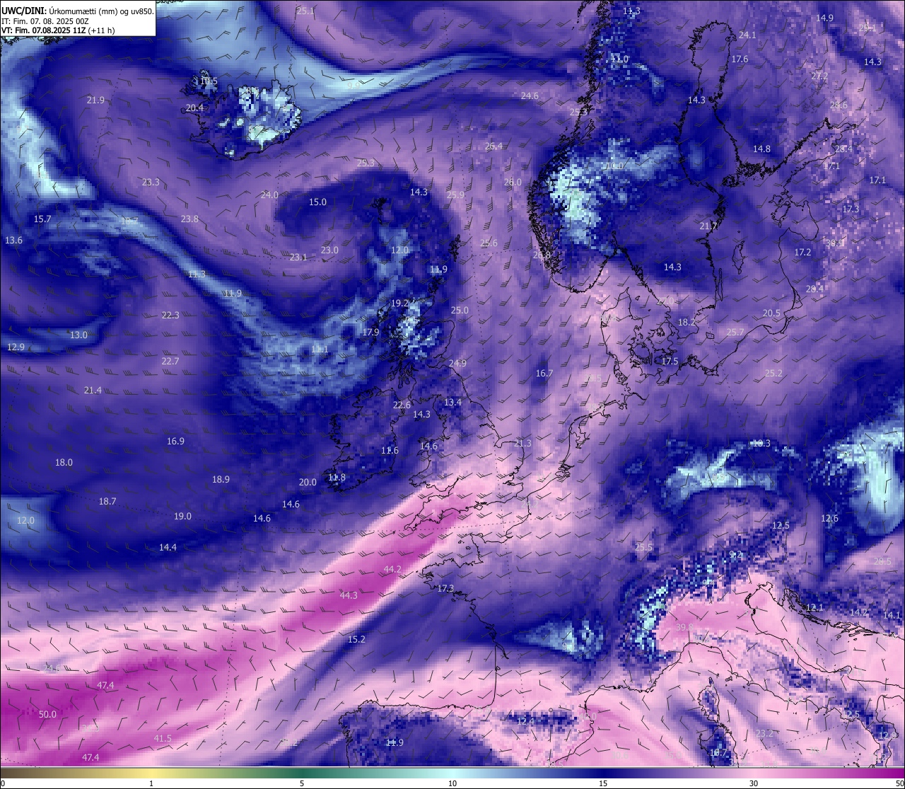The height and width of the screenshot is (789, 905).
Task: Click the 23.2 value label
Action: (764, 734)
